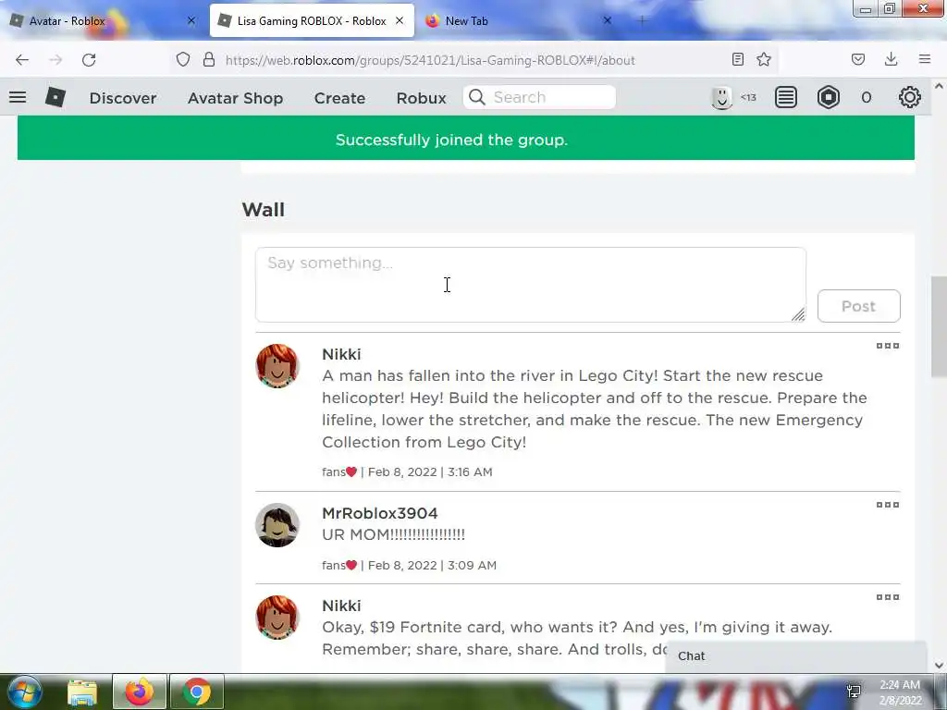The image size is (947, 710).
Task: Click the textarea resize grip corner
Action: coord(798,314)
